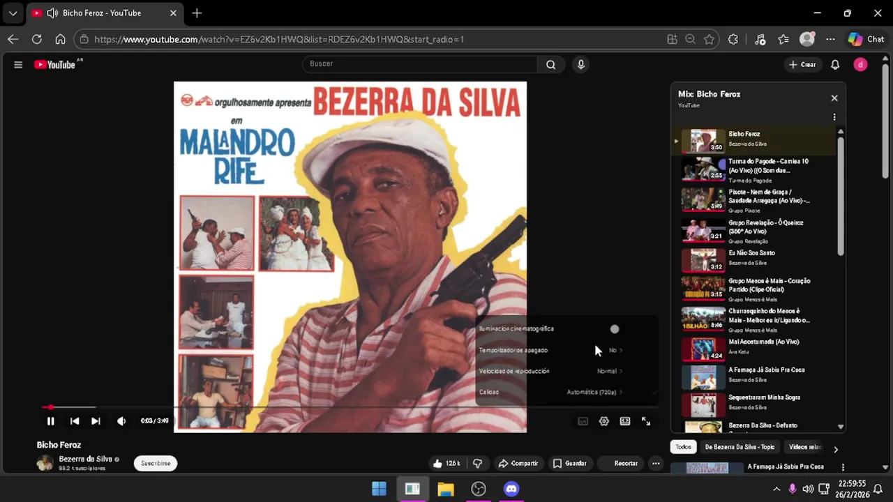Open the browser media control music icon
This screenshot has width=893, height=502.
coord(760,39)
